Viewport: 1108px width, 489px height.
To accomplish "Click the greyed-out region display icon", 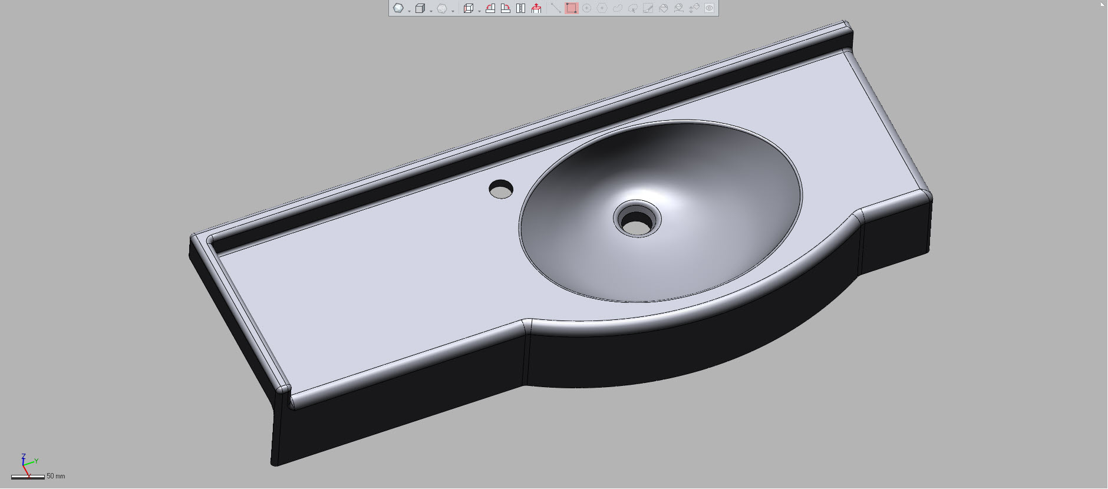I will pos(442,8).
